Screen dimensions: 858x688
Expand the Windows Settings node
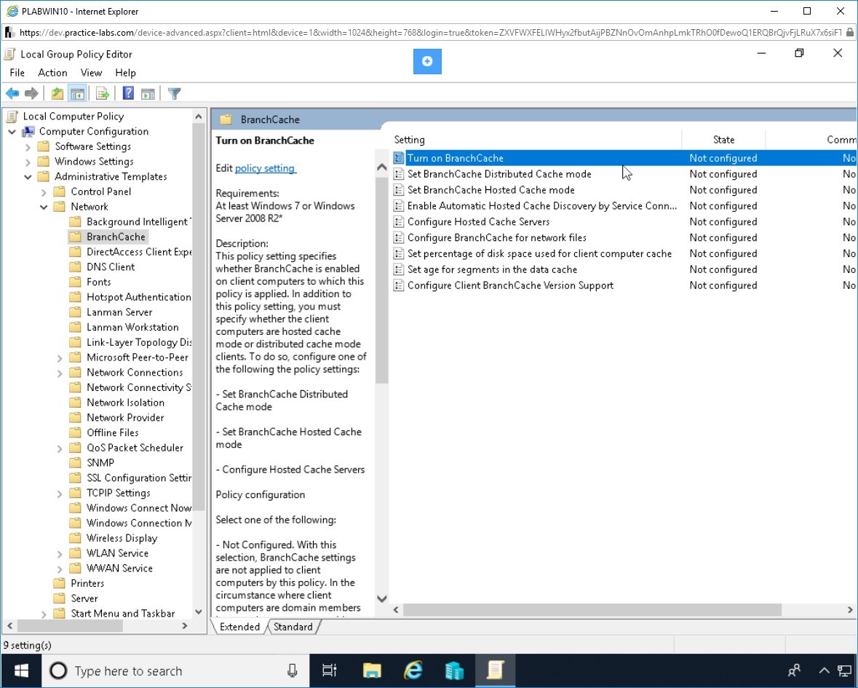(28, 162)
